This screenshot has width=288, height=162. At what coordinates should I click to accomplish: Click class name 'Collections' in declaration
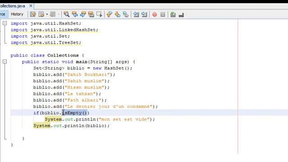click(x=63, y=55)
